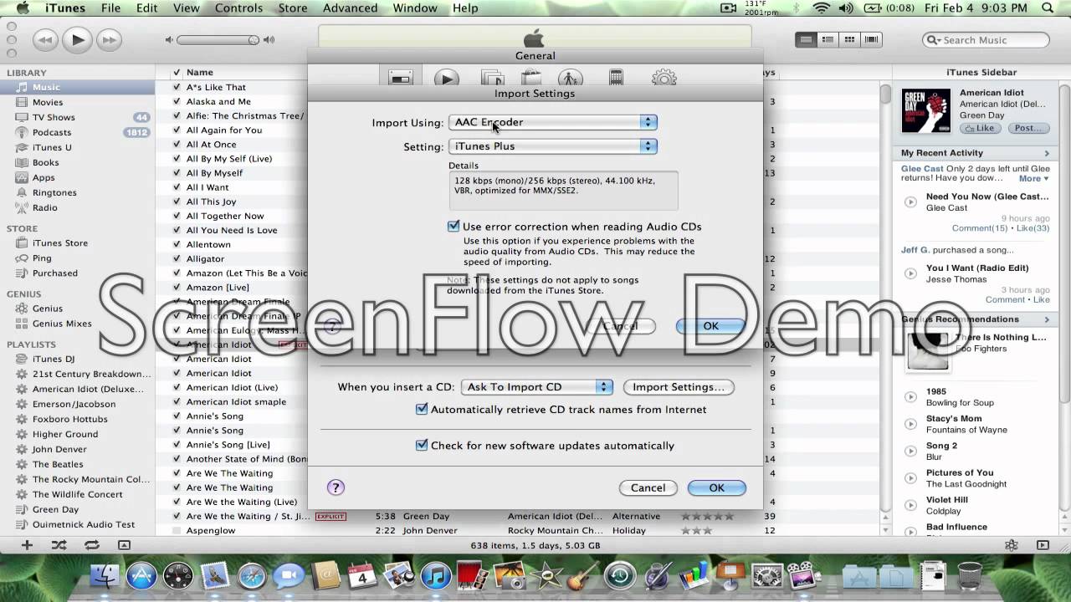Switch to album list view
This screenshot has width=1071, height=602.
(828, 40)
